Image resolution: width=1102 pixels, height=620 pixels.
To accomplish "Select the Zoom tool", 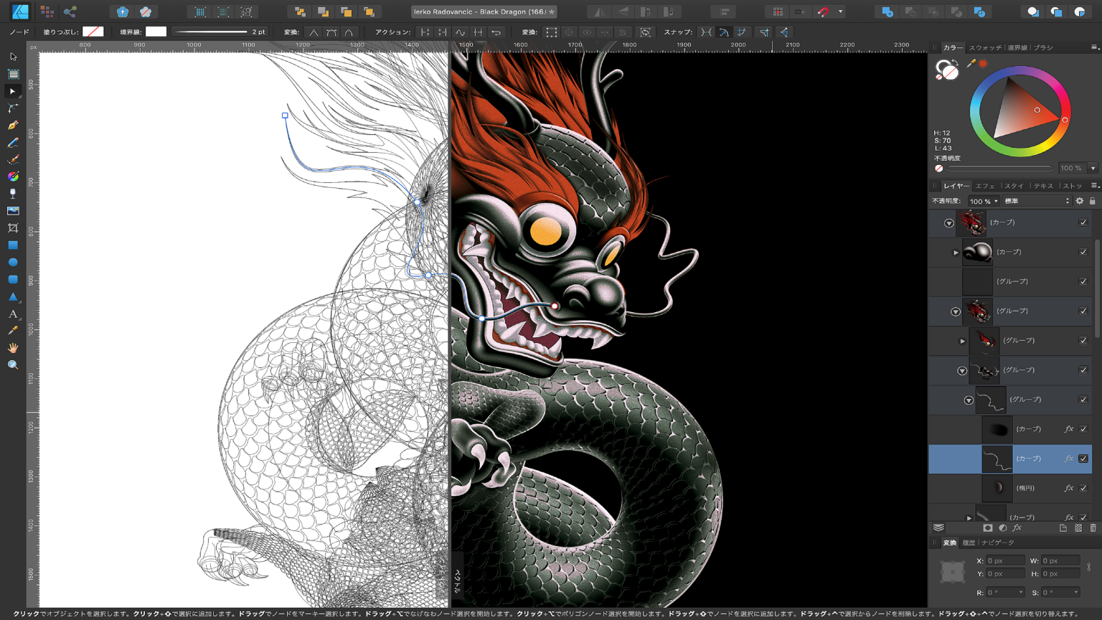I will point(12,364).
